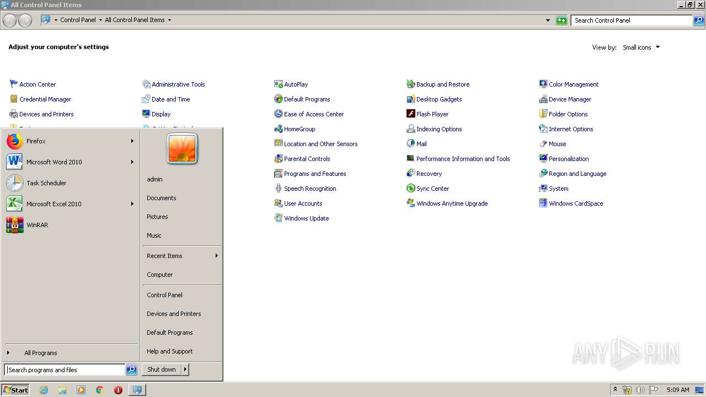Open the Mouse icon
706x397 pixels.
(x=543, y=144)
